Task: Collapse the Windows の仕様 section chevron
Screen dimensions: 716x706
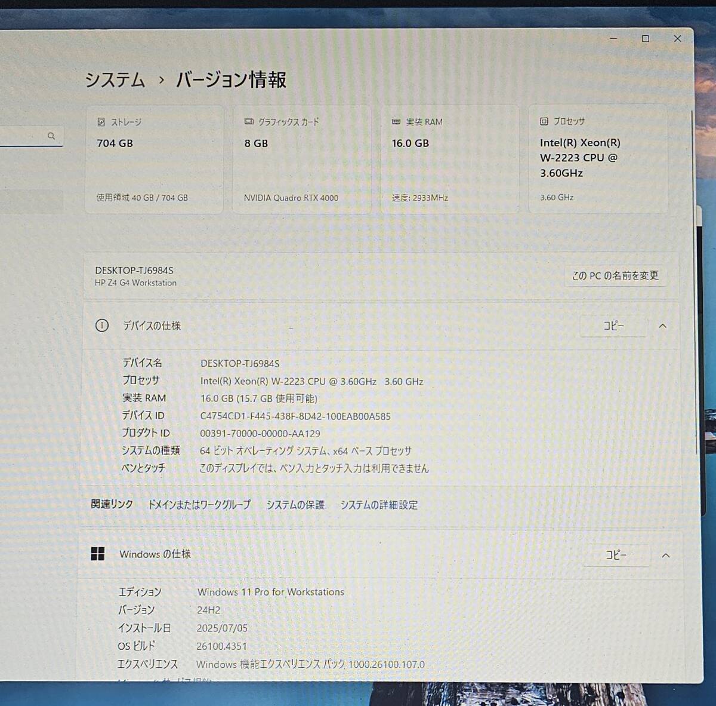Action: pyautogui.click(x=666, y=555)
